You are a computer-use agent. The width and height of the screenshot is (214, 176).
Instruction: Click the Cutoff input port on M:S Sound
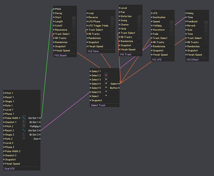click(x=54, y=25)
